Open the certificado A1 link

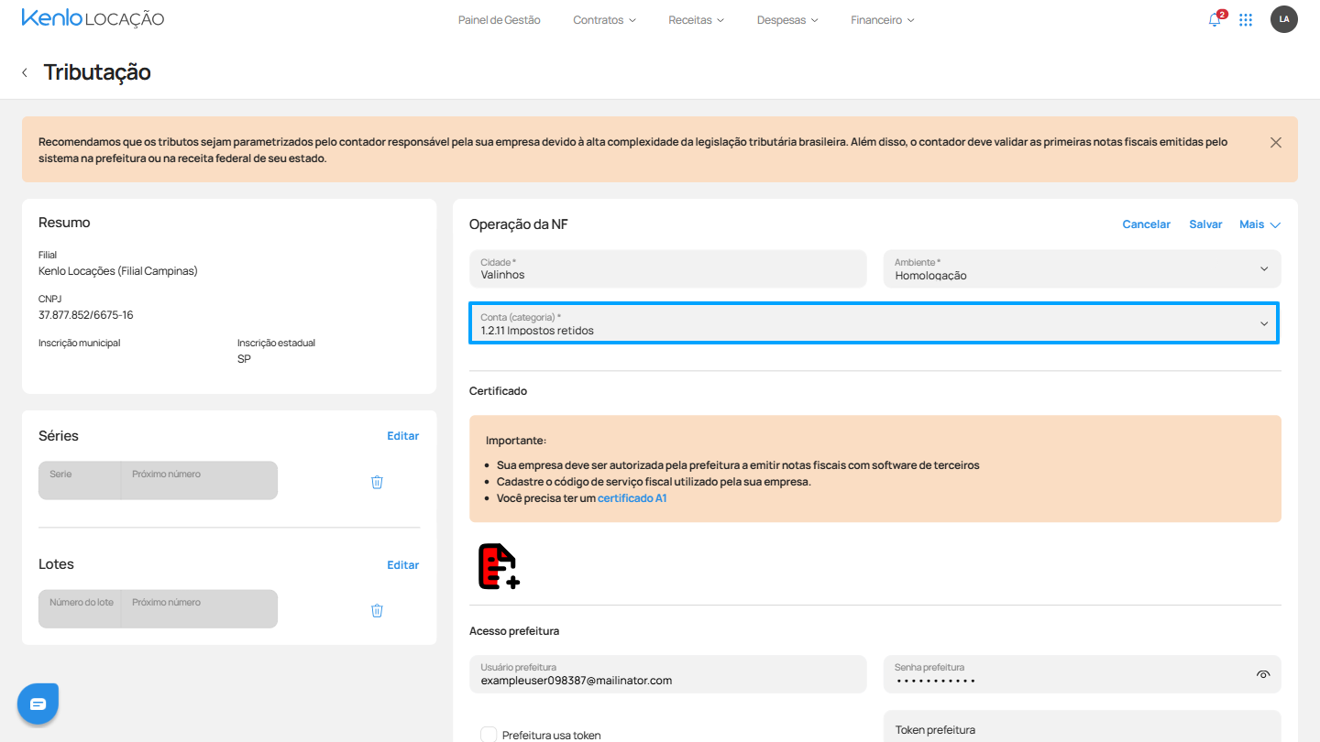(632, 498)
